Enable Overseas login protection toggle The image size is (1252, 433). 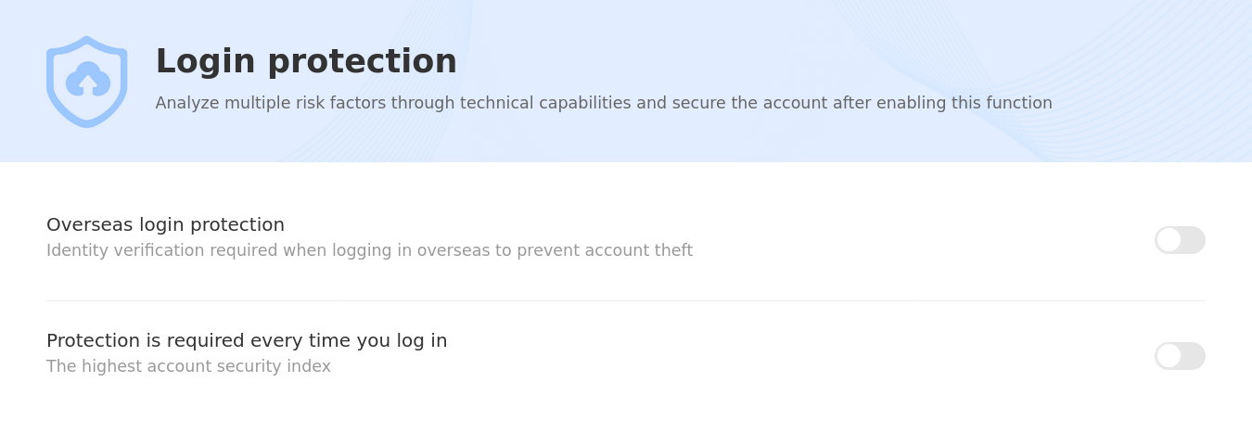(x=1180, y=240)
